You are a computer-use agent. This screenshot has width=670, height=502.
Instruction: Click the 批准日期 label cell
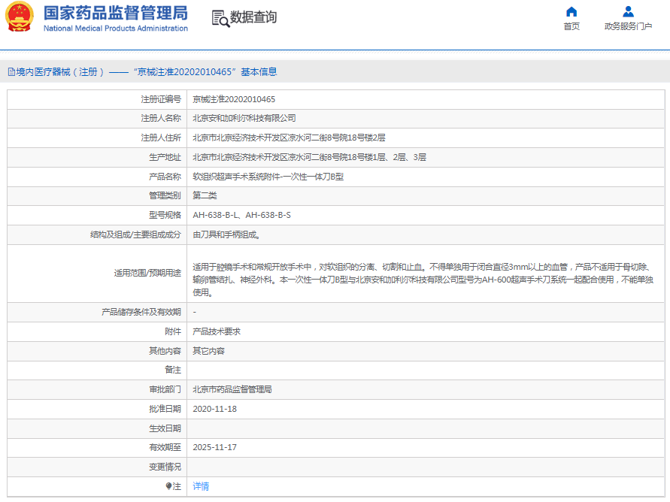click(97, 409)
